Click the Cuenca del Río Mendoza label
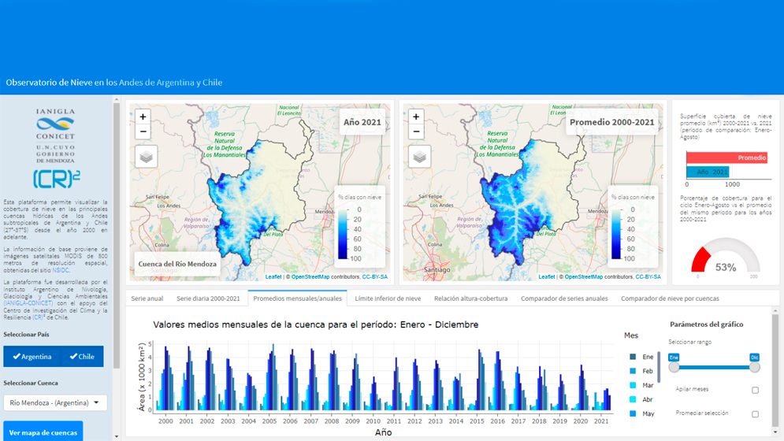Viewport: 784px width, 441px height. point(177,264)
